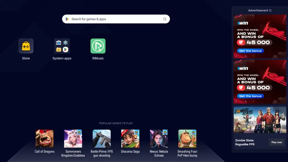Open Nexus: Nebula Echoes game

(159, 139)
